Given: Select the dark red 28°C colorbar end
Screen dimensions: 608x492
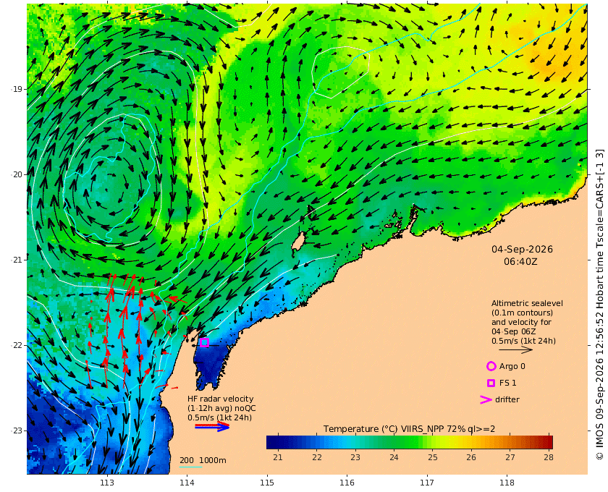Looking at the screenshot, I should point(549,442).
